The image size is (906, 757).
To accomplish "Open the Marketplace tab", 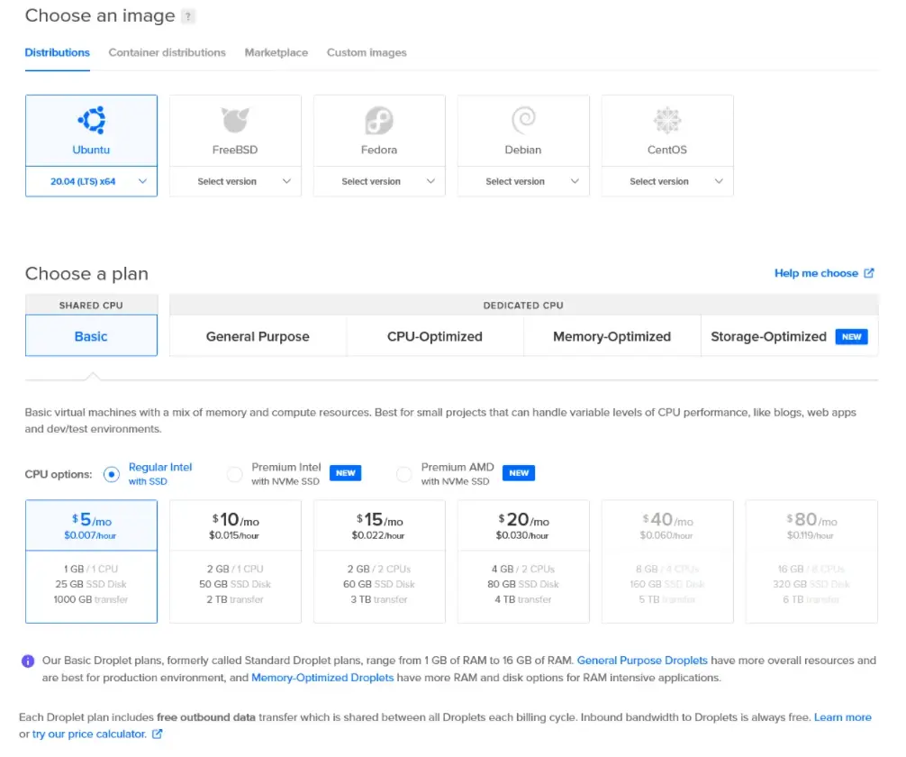I will click(276, 52).
